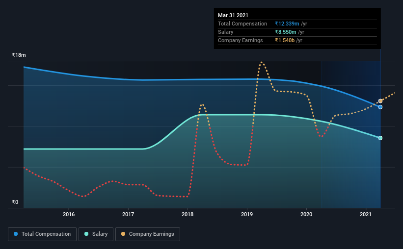Click the ₹1.540b company earnings value
Viewport: 403px width, 249px height.
[x=285, y=41]
